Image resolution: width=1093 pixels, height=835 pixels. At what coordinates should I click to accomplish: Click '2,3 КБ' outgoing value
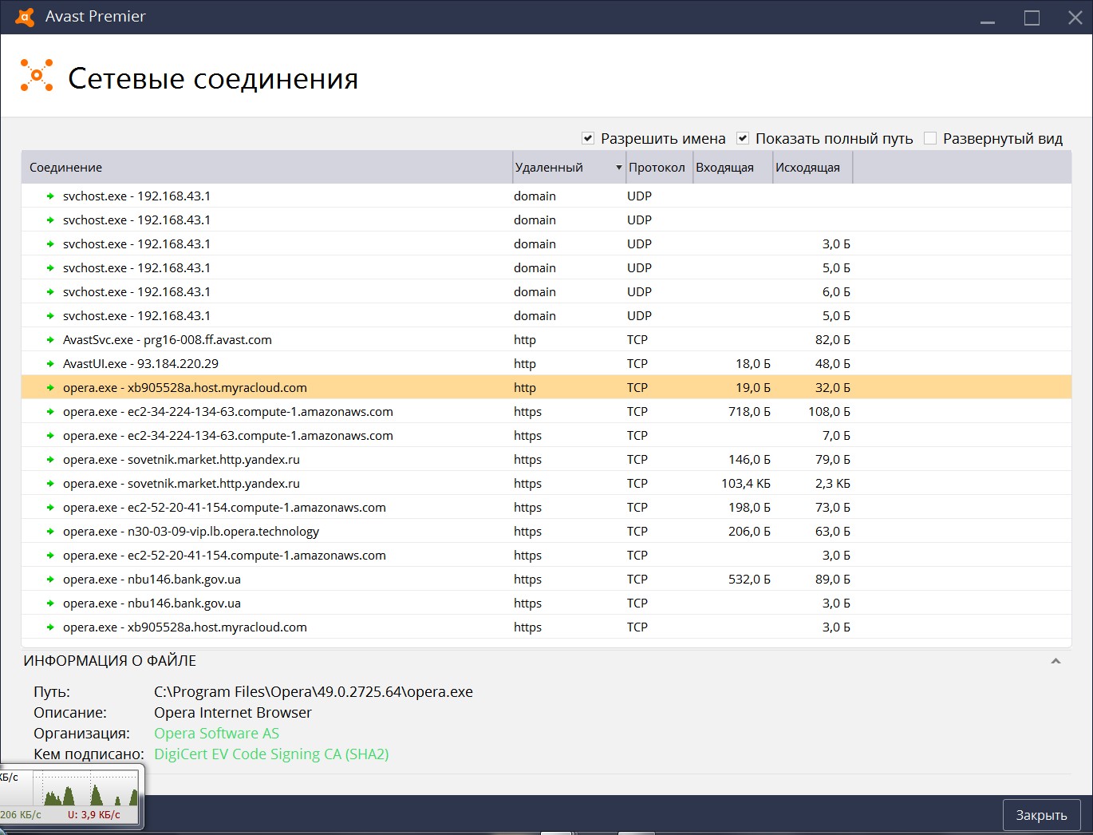[833, 484]
